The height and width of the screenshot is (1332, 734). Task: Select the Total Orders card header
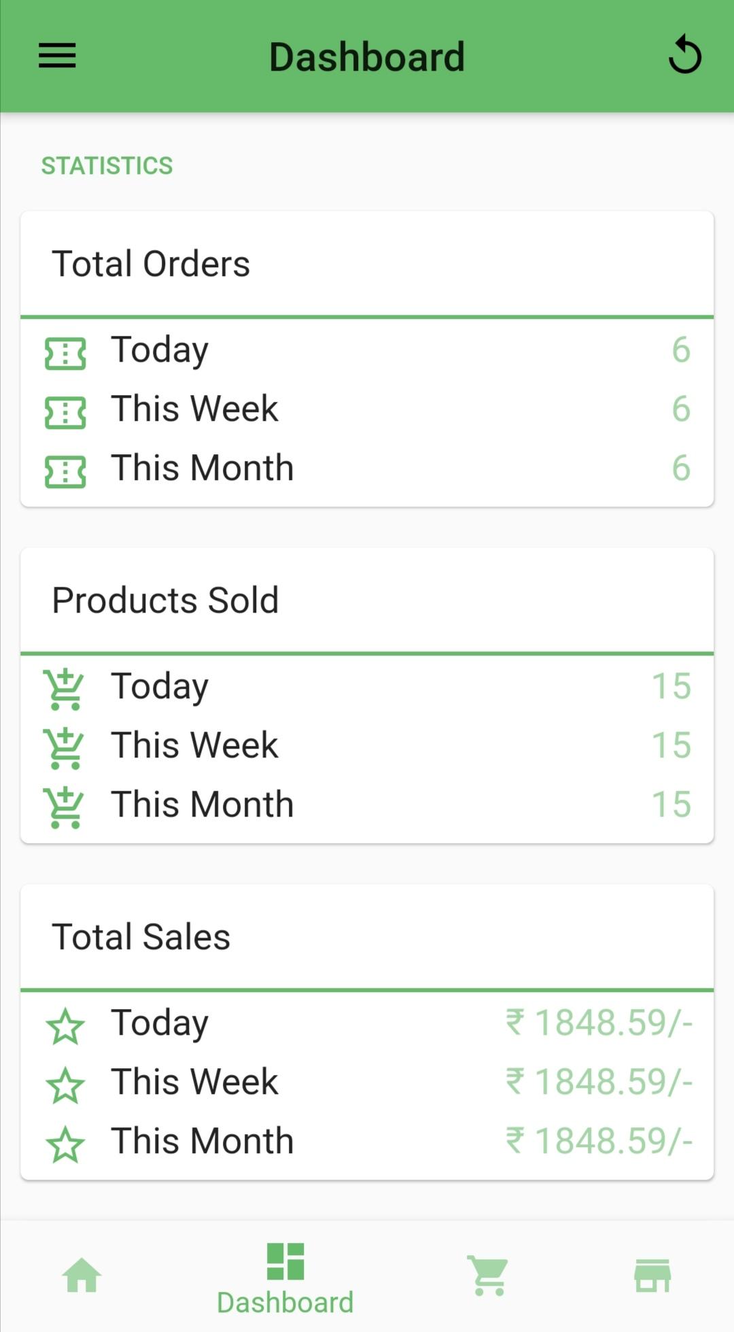pyautogui.click(x=367, y=264)
